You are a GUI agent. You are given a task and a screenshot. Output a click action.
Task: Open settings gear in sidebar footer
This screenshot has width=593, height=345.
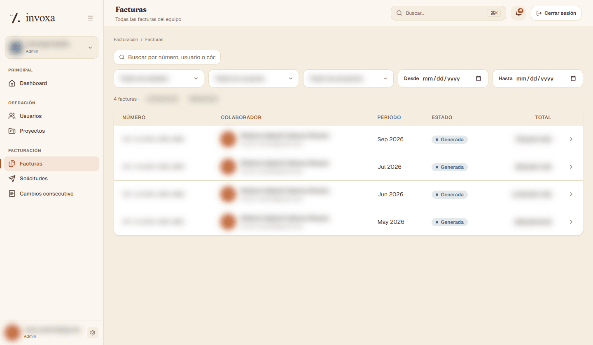point(93,333)
